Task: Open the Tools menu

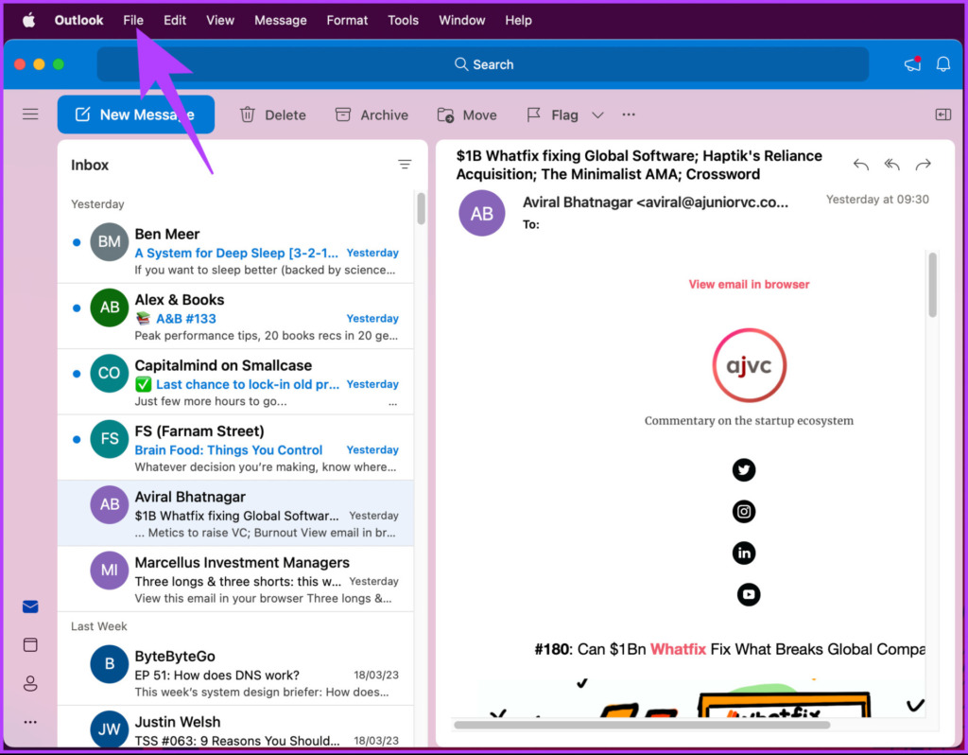Action: (x=403, y=21)
